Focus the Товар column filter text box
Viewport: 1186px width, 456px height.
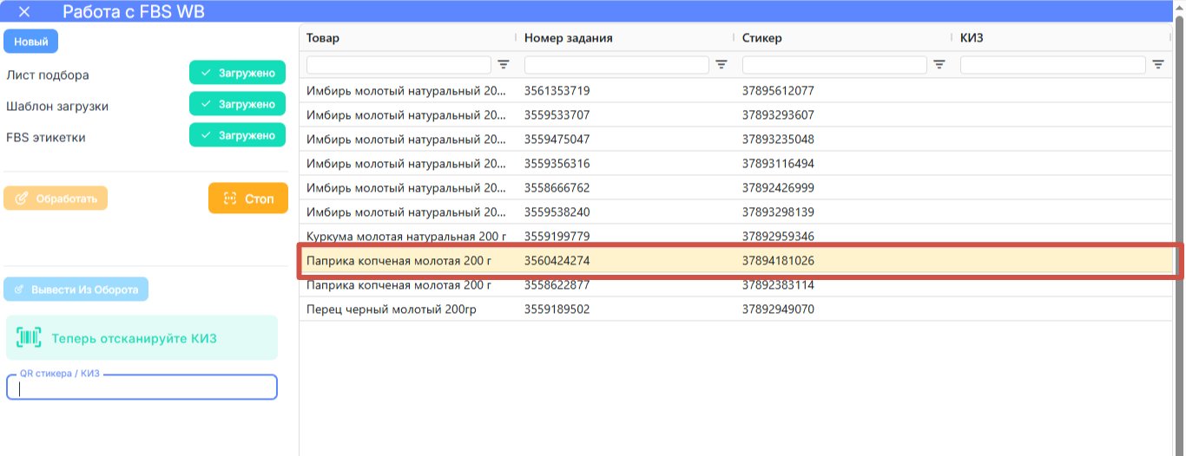coord(399,65)
